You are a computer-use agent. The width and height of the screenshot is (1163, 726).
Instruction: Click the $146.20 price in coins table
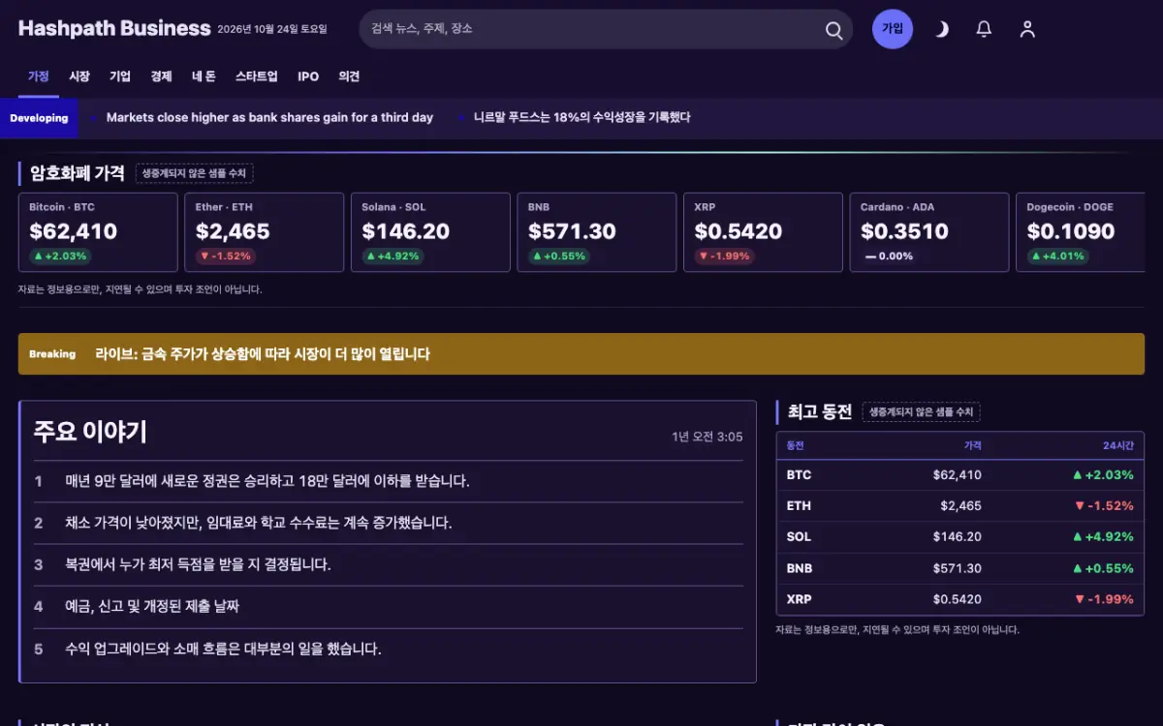pyautogui.click(x=958, y=537)
